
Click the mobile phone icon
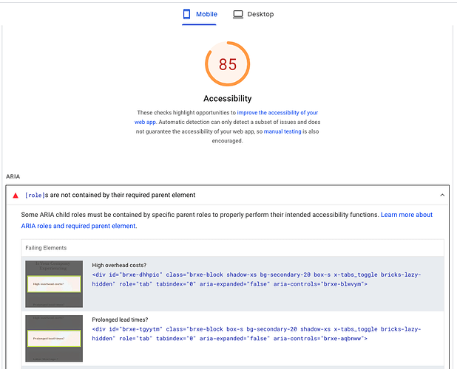[x=188, y=14]
